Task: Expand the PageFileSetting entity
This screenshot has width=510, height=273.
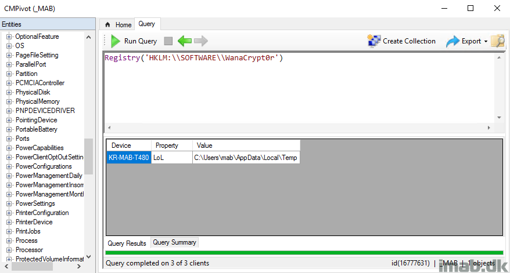Action: [x=9, y=55]
